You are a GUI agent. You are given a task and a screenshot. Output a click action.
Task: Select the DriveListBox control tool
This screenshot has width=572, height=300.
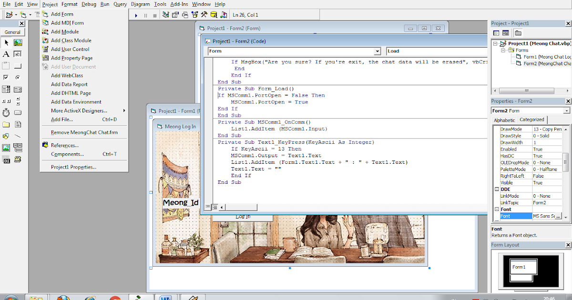18,112
